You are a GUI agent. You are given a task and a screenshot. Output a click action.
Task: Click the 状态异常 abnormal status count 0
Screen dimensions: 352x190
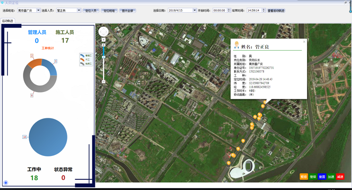tap(63, 178)
